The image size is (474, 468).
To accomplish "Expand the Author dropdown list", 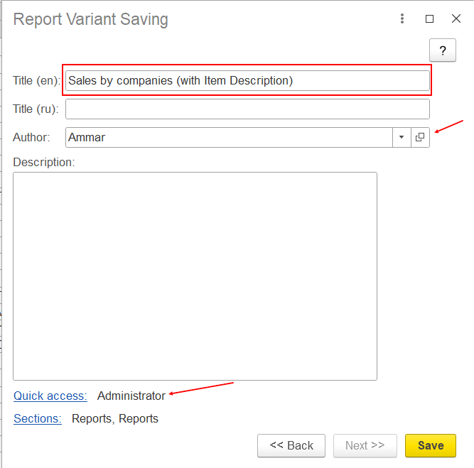I will pos(402,137).
